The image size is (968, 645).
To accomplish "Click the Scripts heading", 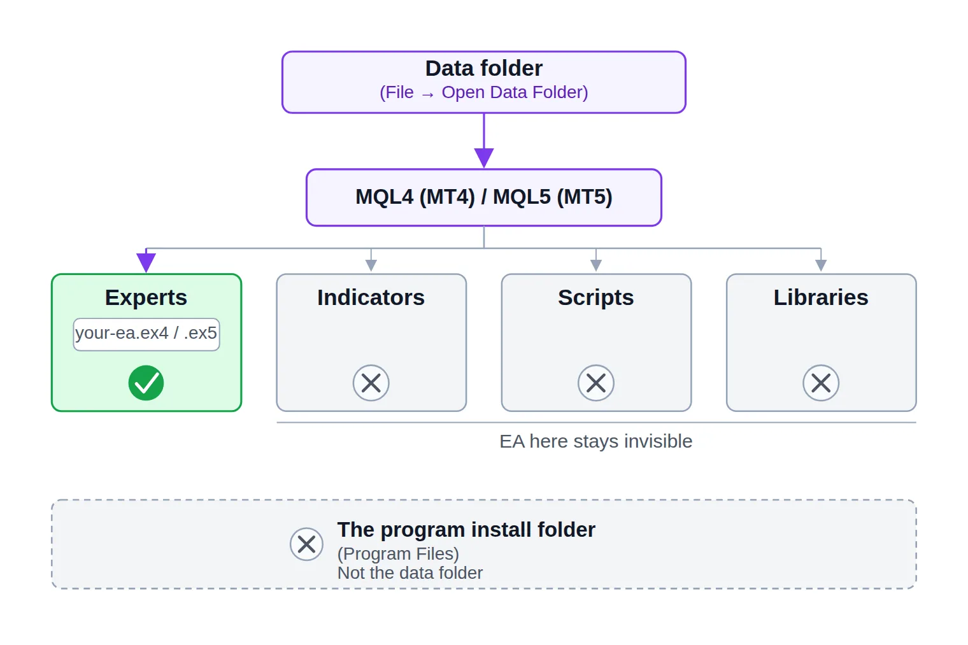I will 596,297.
